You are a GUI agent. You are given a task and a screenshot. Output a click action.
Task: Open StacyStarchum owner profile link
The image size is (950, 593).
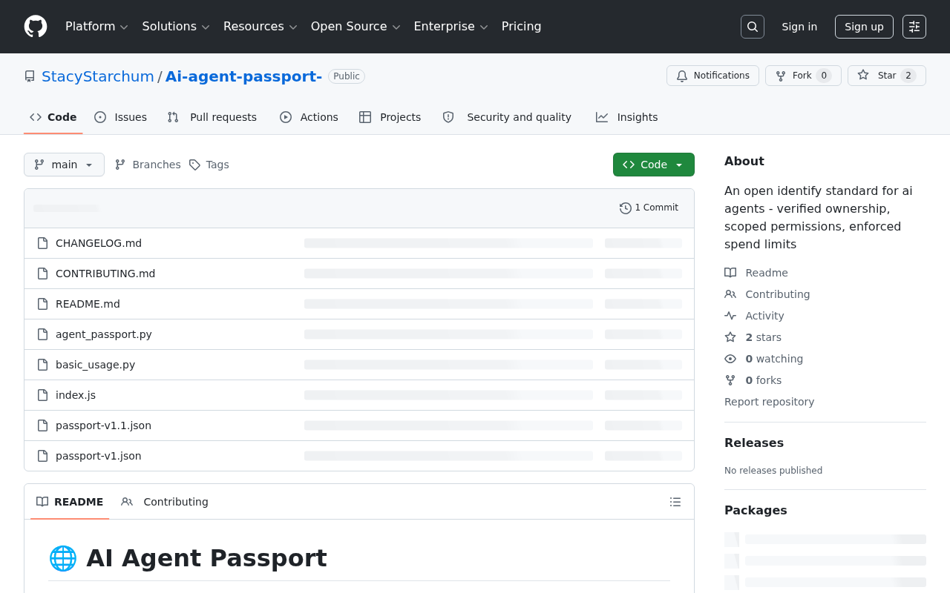[x=98, y=76]
